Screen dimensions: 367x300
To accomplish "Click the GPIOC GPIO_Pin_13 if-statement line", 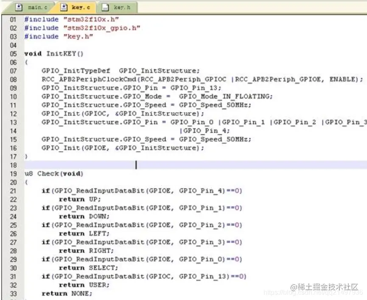I will tap(144, 276).
